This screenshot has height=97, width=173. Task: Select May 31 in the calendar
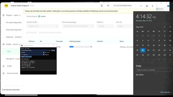[170, 55]
